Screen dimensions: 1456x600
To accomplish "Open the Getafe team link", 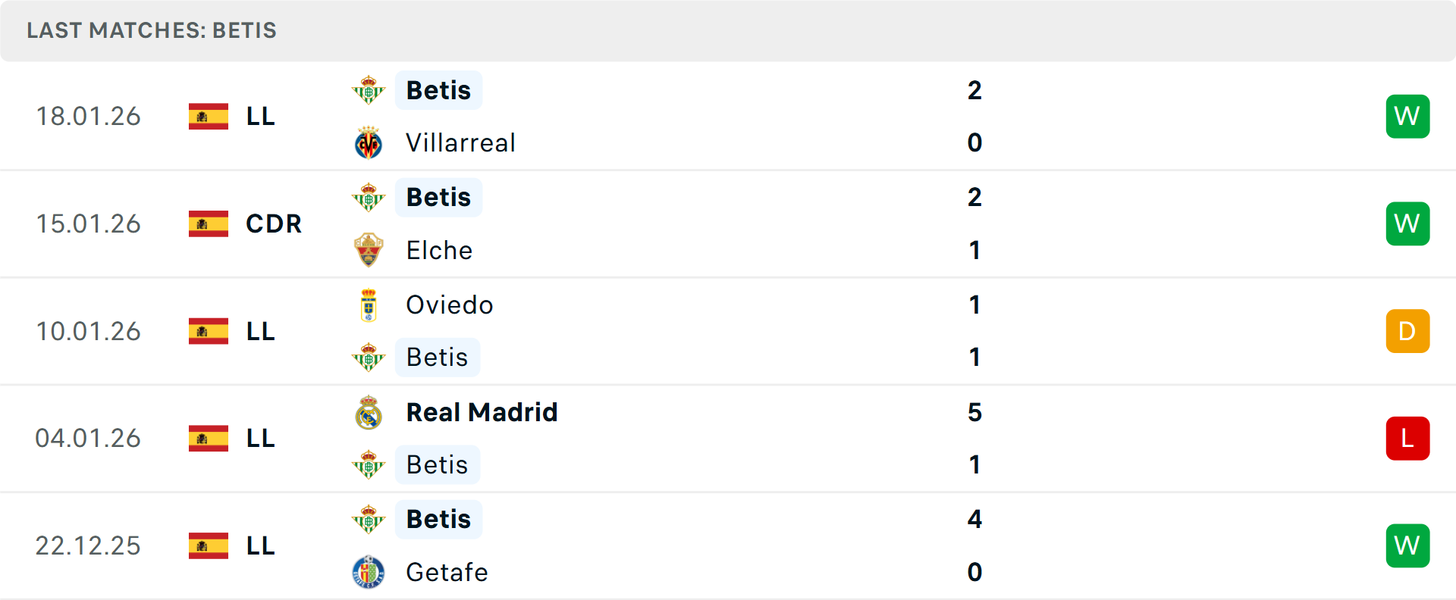I will click(x=447, y=572).
